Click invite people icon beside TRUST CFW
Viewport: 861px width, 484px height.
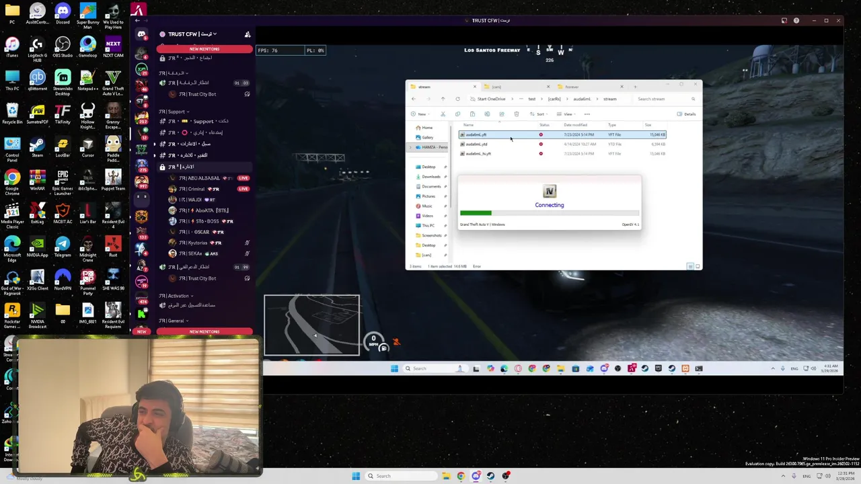click(x=248, y=34)
